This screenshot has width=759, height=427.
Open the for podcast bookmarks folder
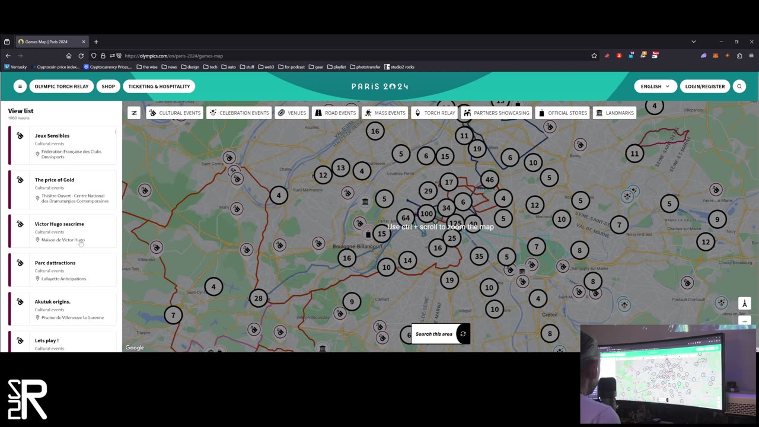(x=292, y=67)
